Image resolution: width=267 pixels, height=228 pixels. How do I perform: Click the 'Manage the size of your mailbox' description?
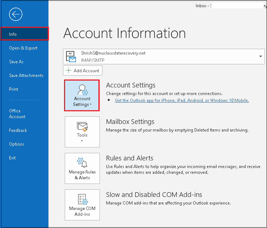(x=177, y=130)
